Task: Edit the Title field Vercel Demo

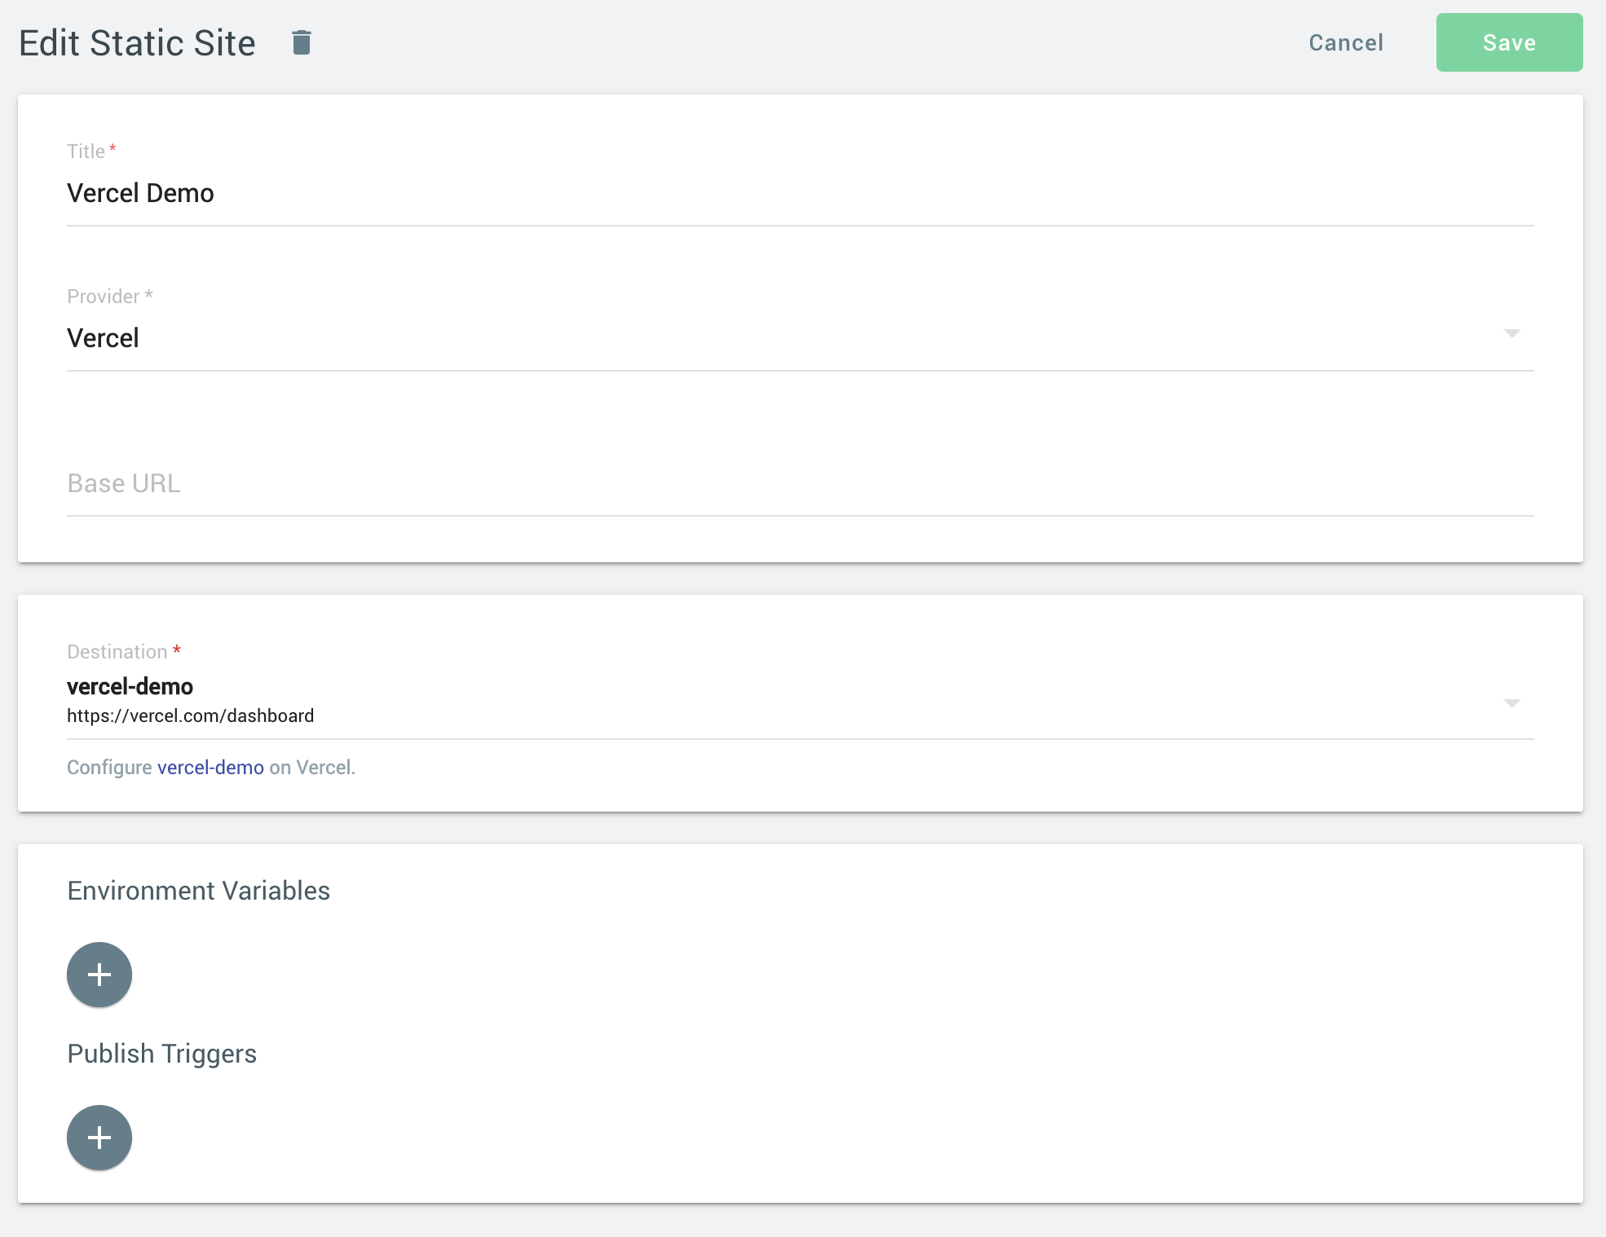Action: pos(800,193)
